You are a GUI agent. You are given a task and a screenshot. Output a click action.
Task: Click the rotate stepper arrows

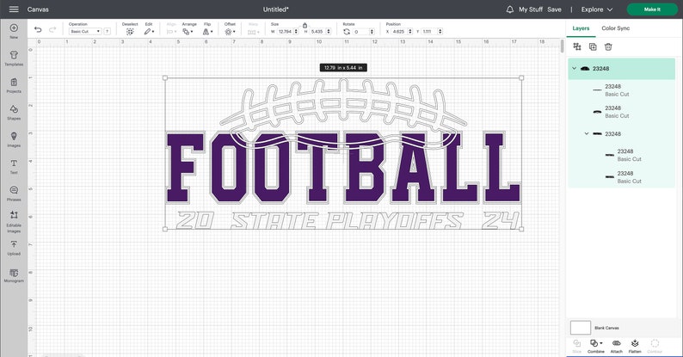(372, 31)
